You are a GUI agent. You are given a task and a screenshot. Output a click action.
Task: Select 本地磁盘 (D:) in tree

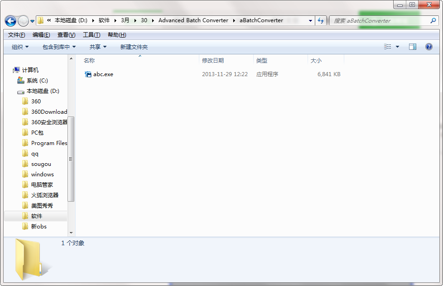[43, 91]
